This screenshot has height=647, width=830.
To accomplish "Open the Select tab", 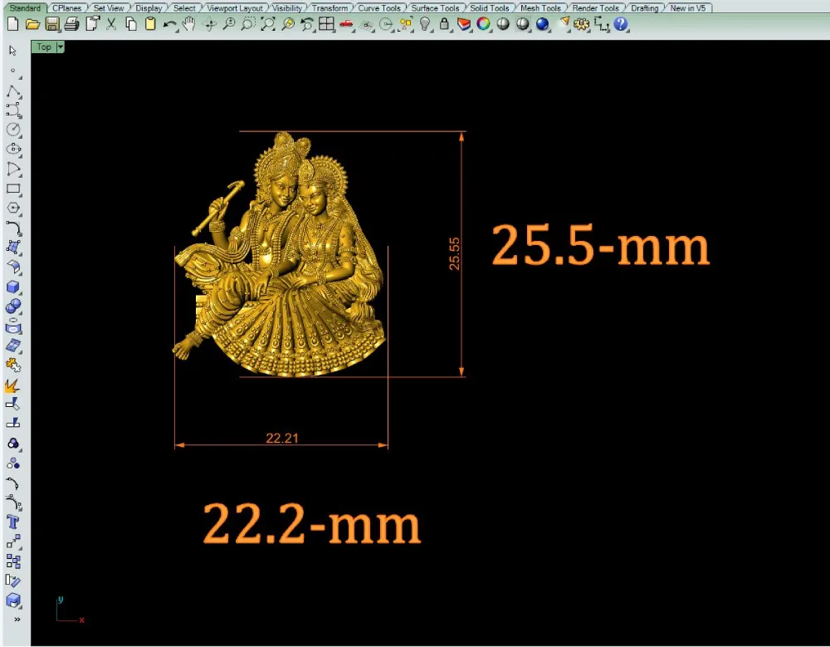I will click(x=184, y=8).
